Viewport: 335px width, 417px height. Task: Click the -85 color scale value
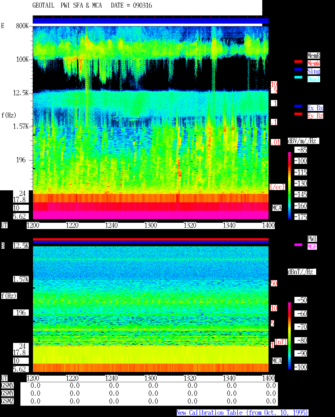301,150
